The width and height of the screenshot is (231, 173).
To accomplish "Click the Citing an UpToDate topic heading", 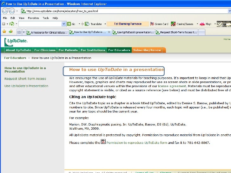I will [x=93, y=97].
